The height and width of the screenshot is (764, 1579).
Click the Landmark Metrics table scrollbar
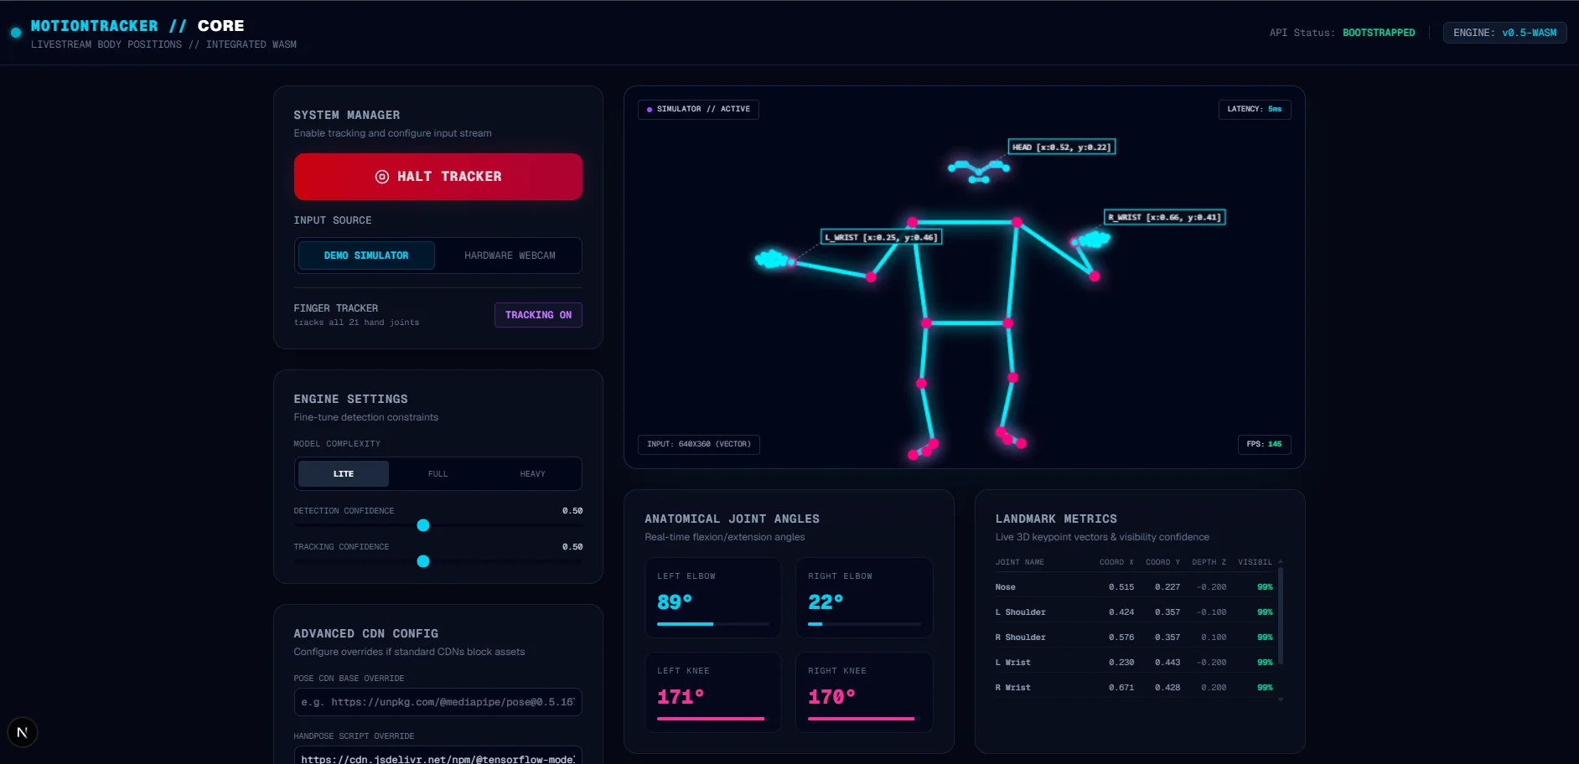1280,616
